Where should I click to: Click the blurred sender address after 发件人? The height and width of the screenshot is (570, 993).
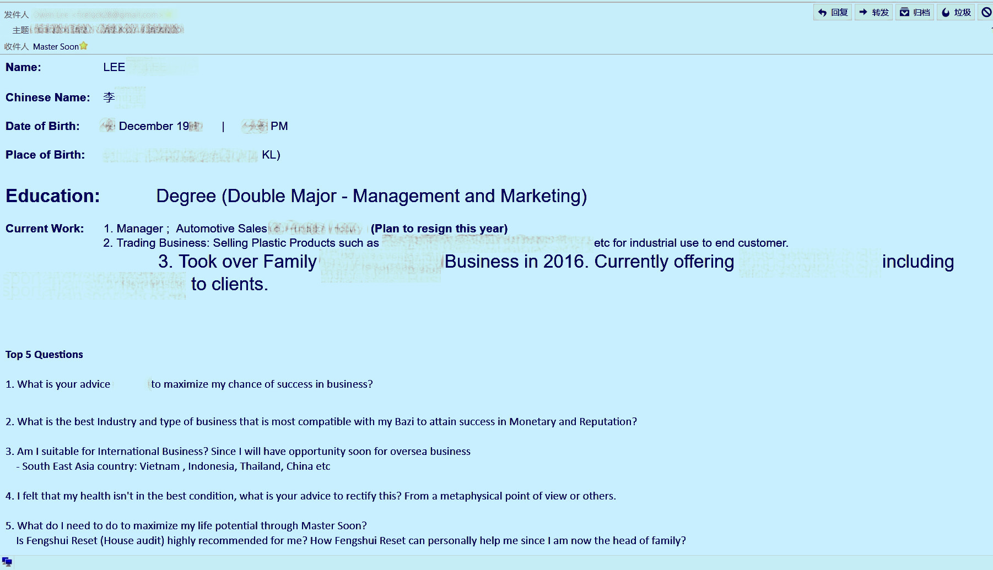[102, 14]
